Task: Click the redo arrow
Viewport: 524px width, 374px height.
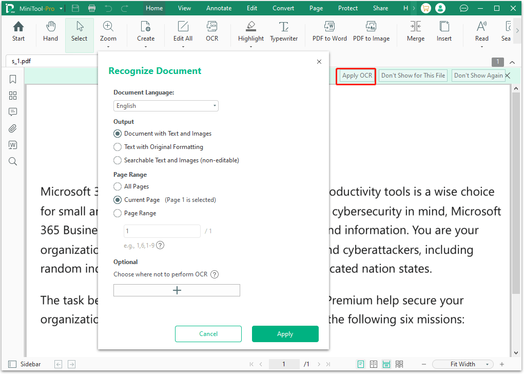Action: click(125, 8)
